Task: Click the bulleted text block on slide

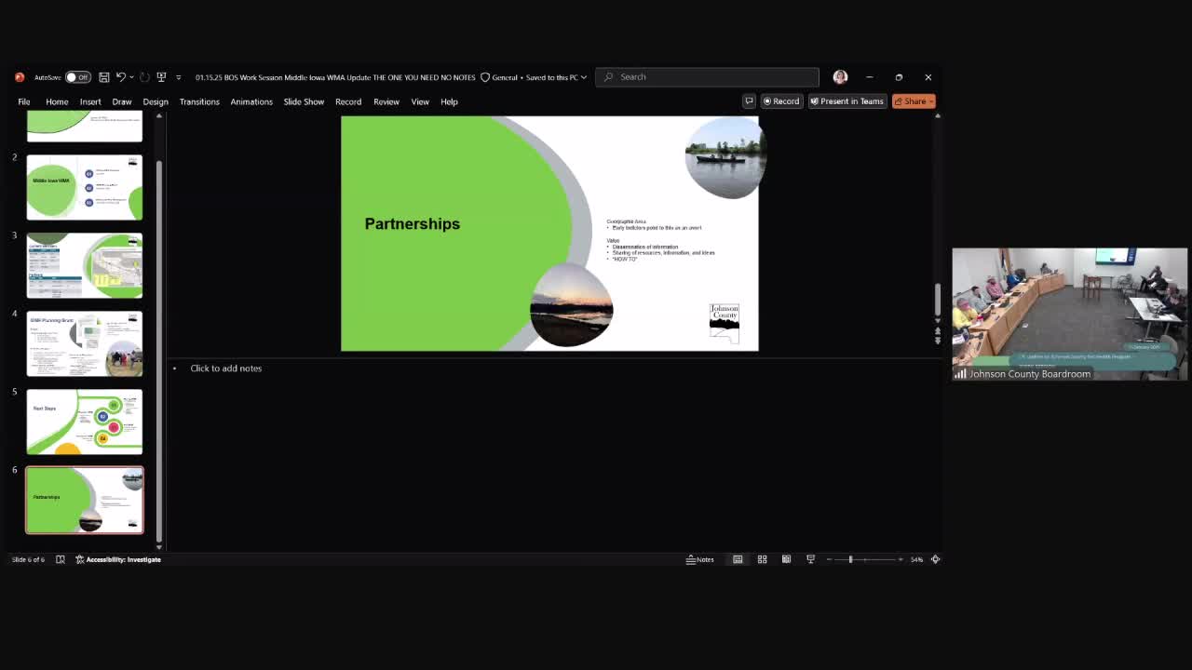Action: point(661,240)
